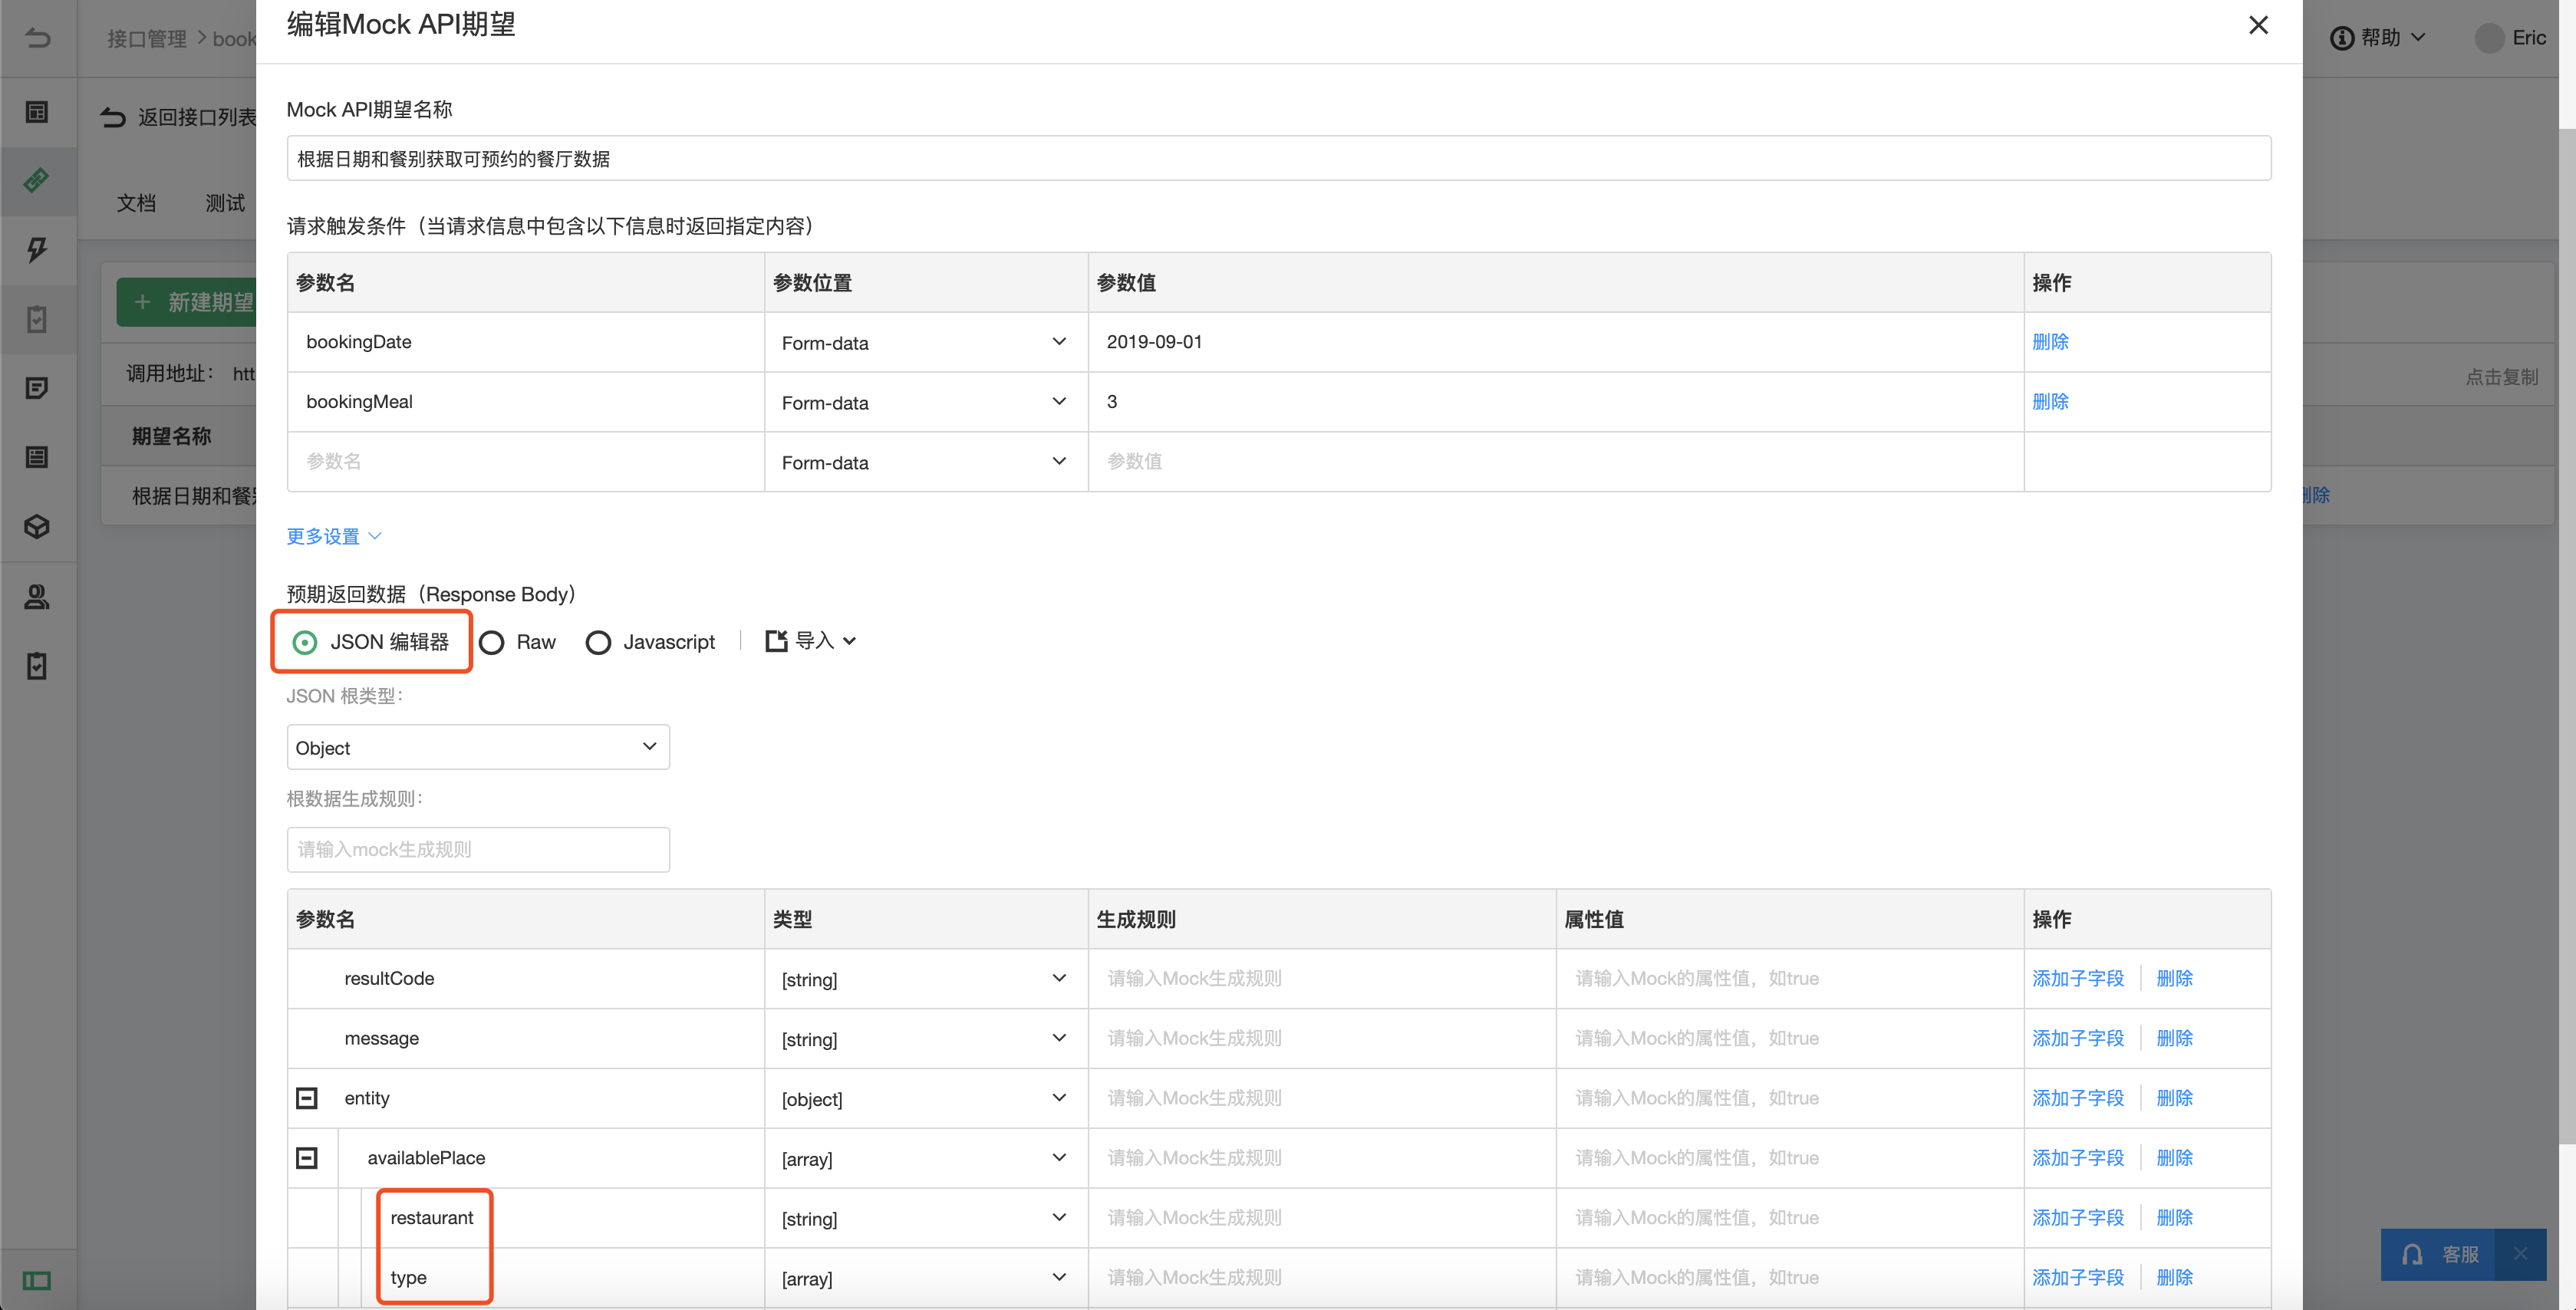
Task: Open the user members sidebar icon
Action: [37, 597]
